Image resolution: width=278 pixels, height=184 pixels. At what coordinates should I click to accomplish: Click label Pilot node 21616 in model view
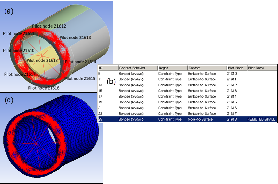click(x=44, y=88)
